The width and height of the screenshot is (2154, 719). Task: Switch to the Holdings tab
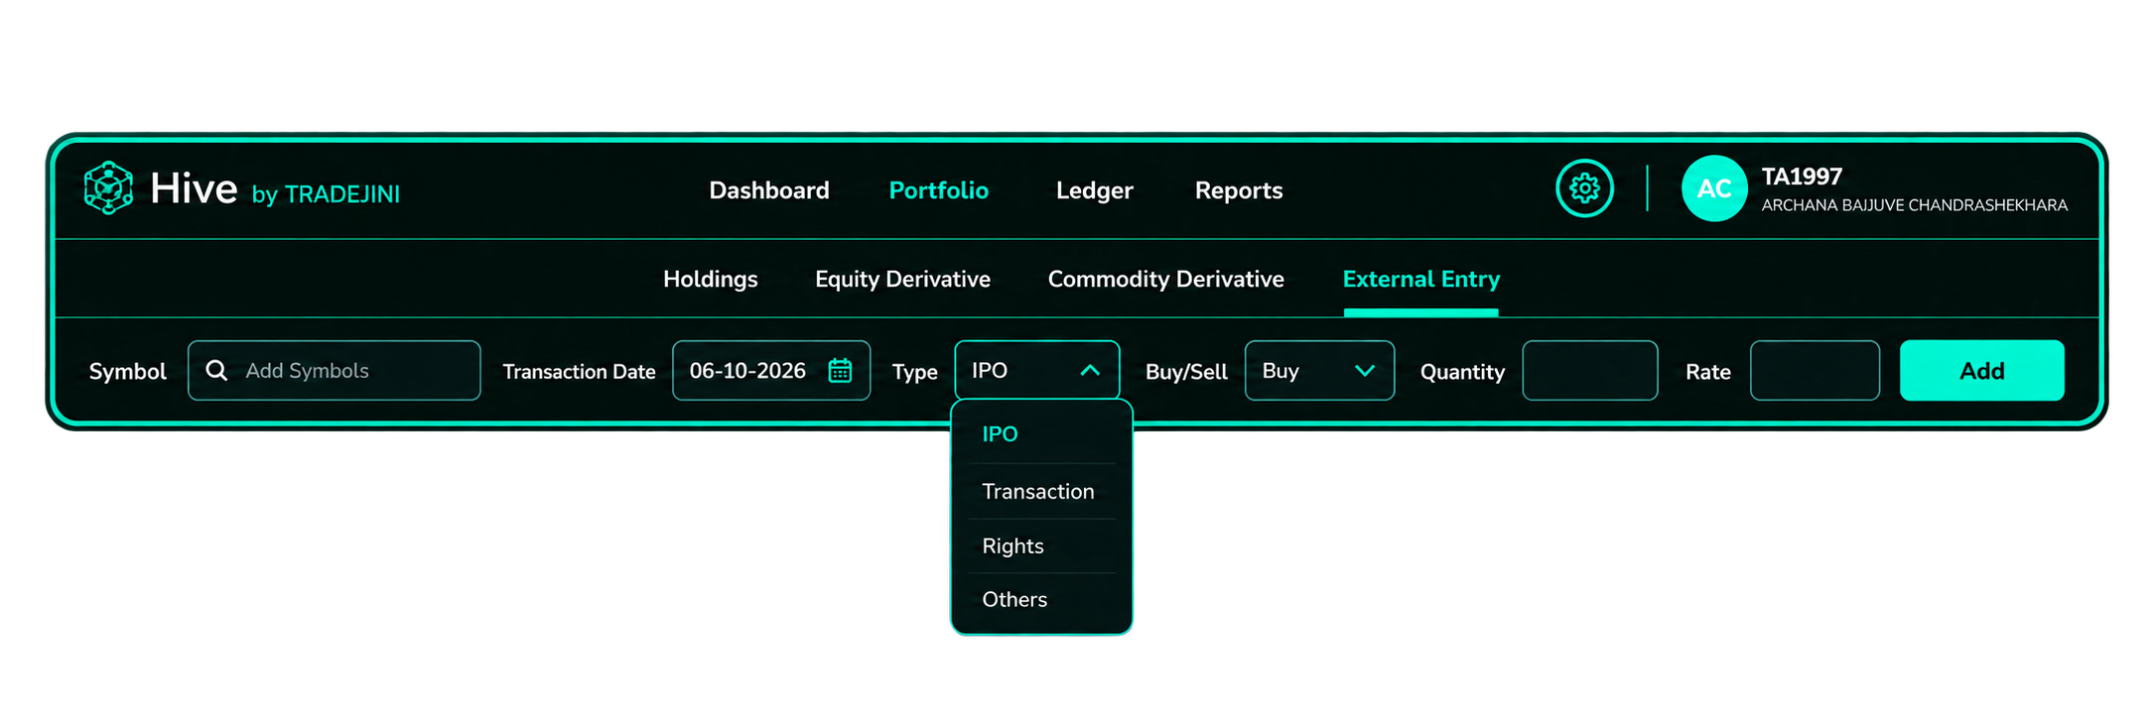(710, 280)
